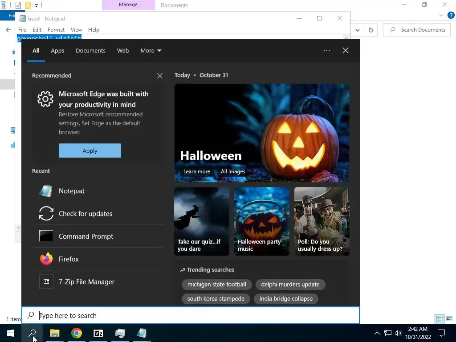The image size is (456, 342).
Task: Expand the More filter dropdown
Action: coord(151,51)
